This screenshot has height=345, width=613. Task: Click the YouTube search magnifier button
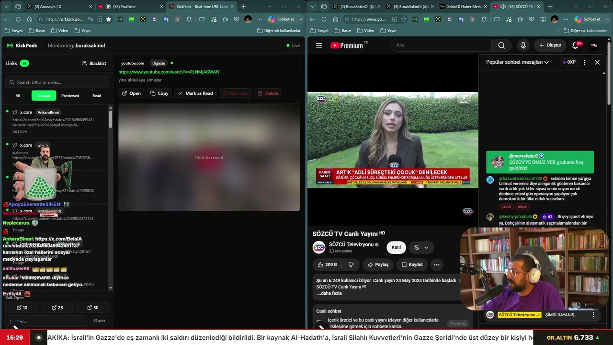coord(501,46)
